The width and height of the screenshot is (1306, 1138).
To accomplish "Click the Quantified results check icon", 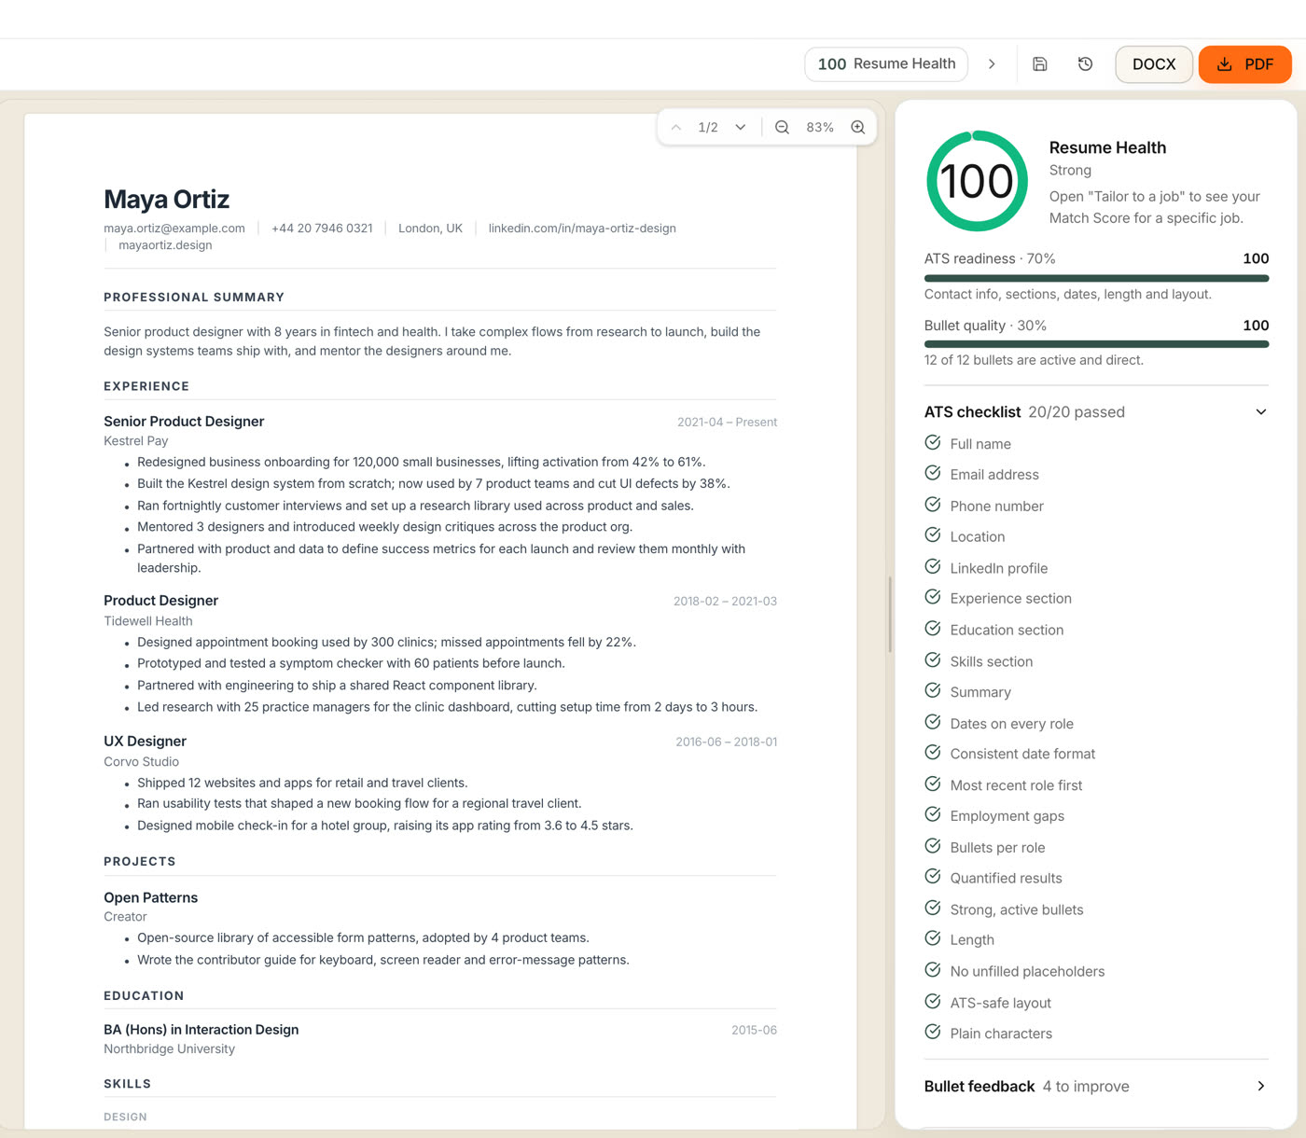I will coord(932,876).
